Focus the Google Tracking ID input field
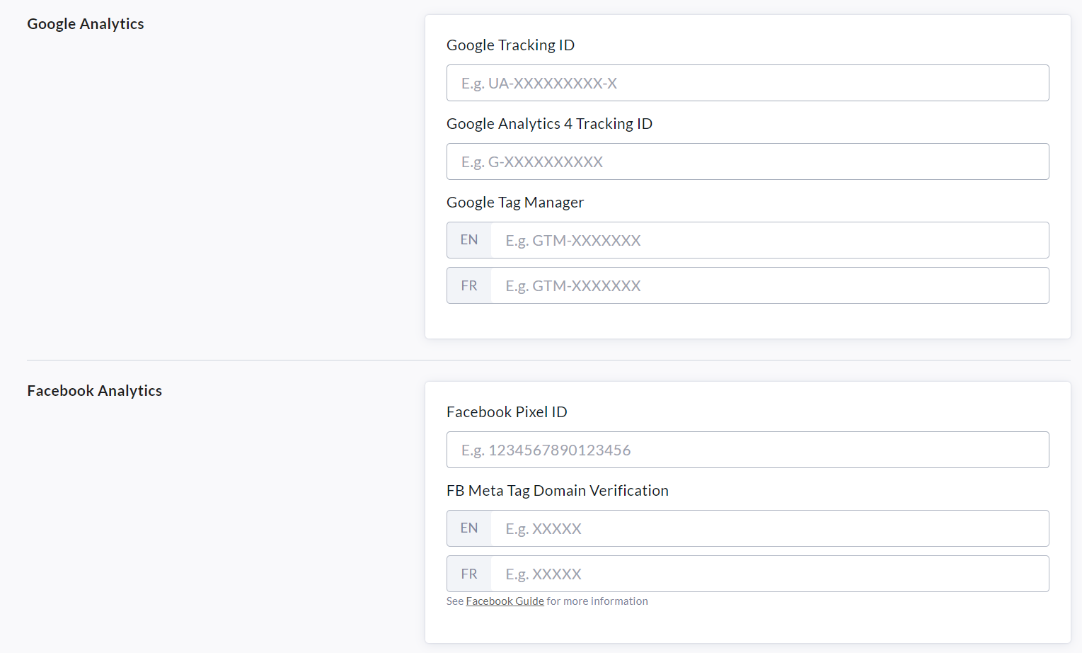The image size is (1082, 653). (x=747, y=83)
